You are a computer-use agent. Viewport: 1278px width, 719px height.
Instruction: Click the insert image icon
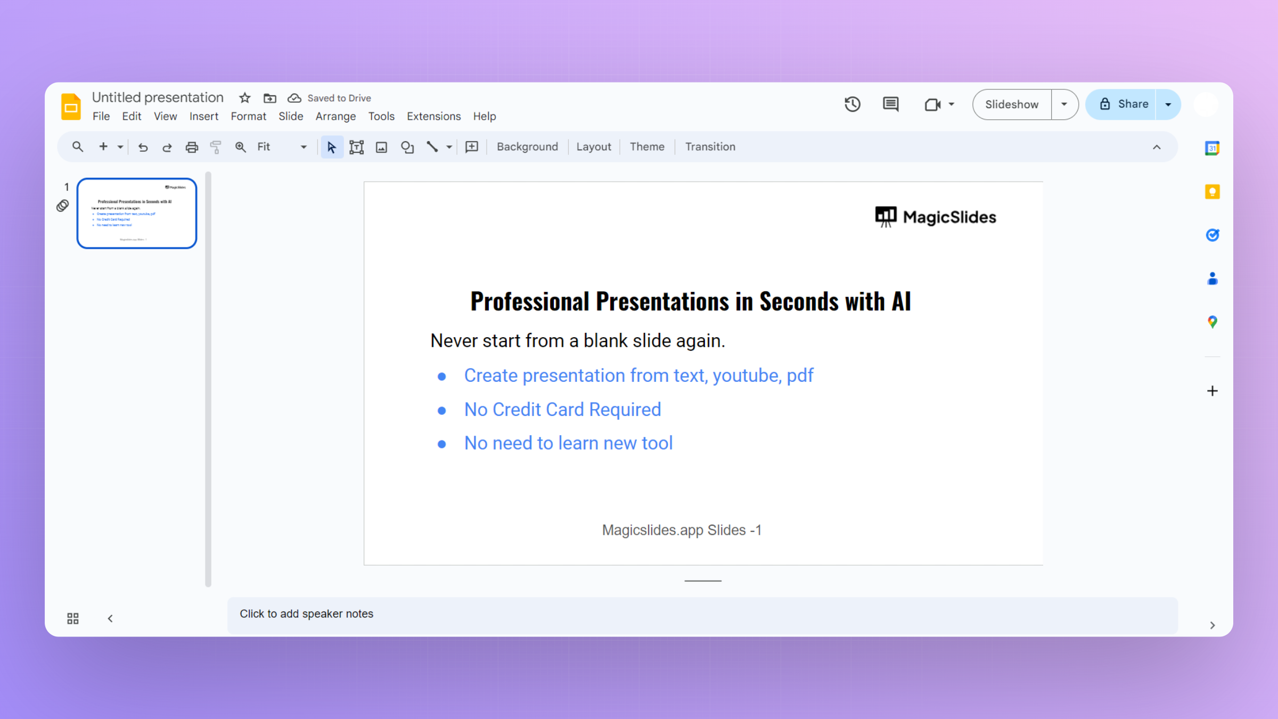pyautogui.click(x=381, y=147)
